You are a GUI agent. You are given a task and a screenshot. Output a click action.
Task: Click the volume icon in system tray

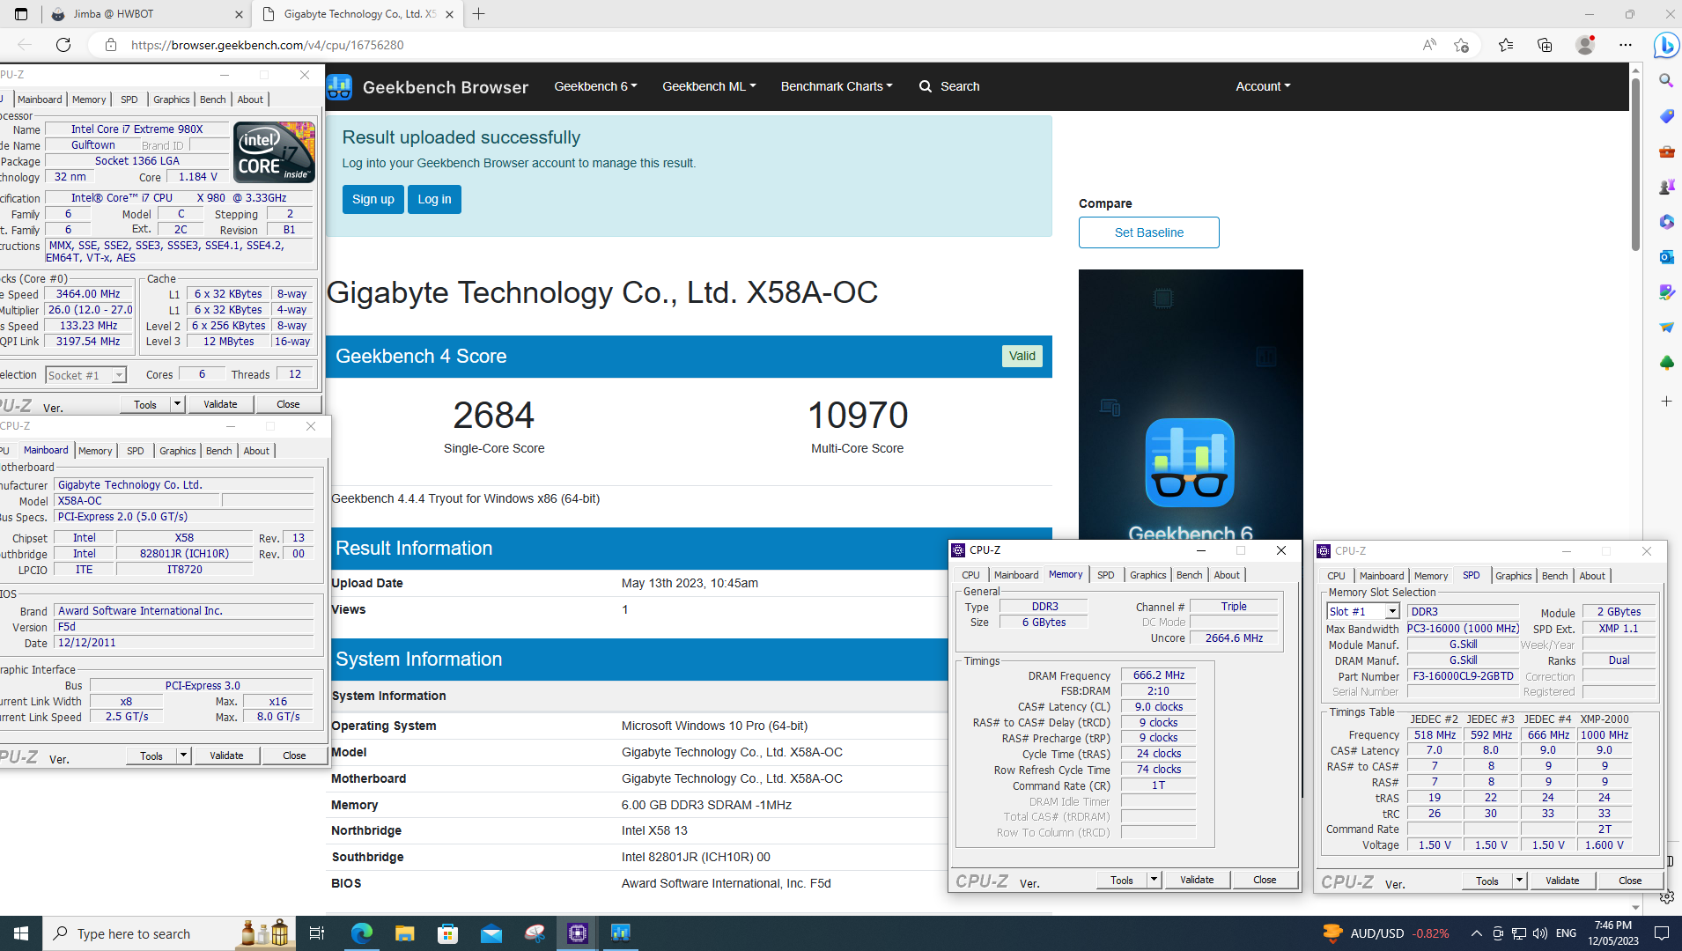[x=1539, y=933]
